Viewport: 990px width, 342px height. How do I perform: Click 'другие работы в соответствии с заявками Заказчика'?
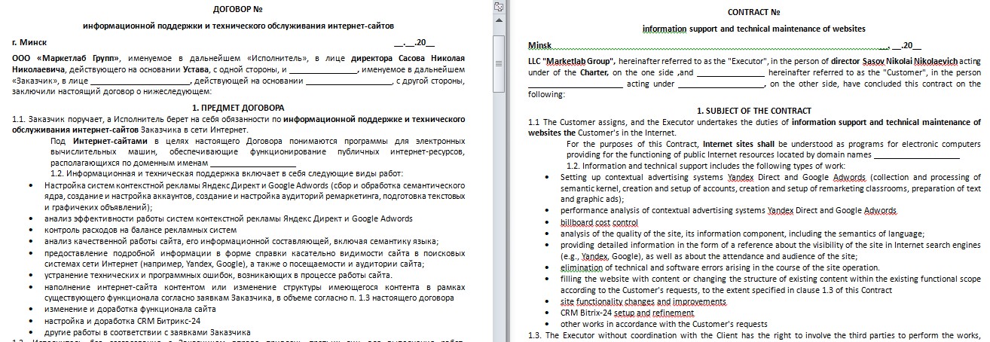(147, 332)
